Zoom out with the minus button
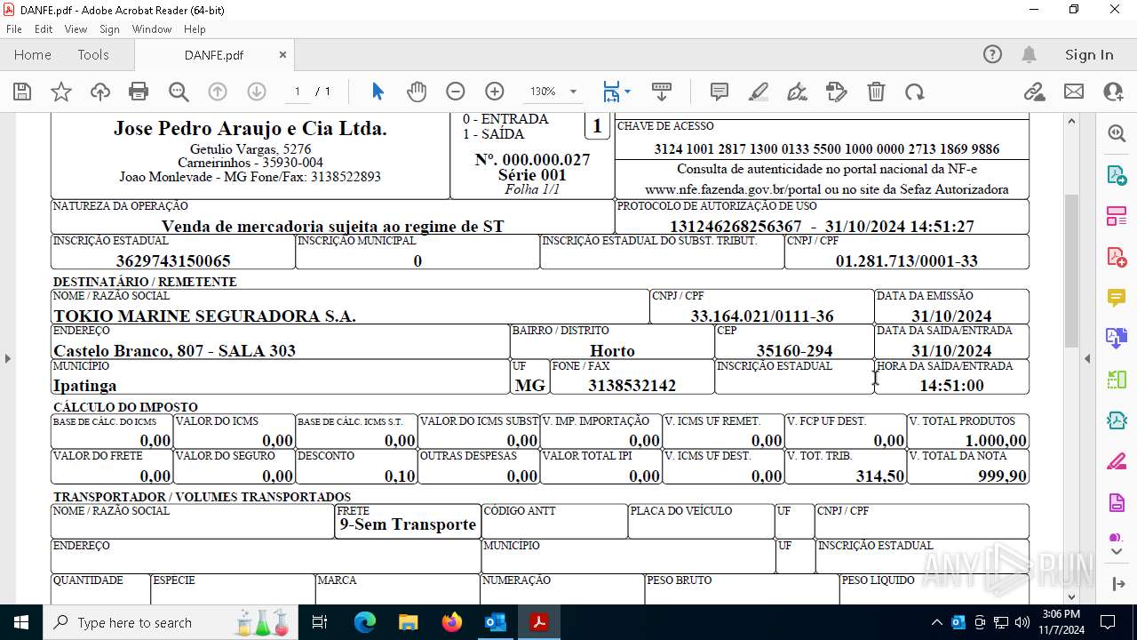This screenshot has width=1137, height=640. coord(456,92)
